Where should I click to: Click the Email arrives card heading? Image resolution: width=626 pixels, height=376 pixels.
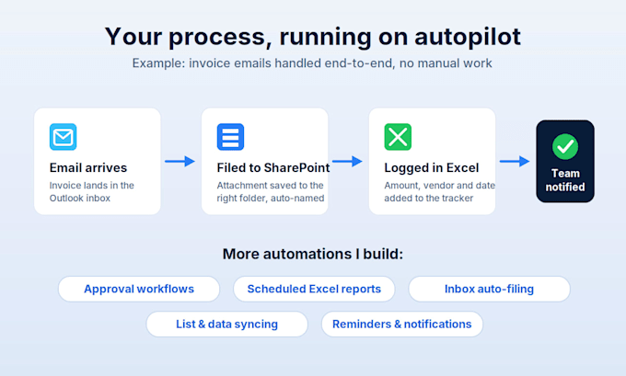(x=88, y=168)
